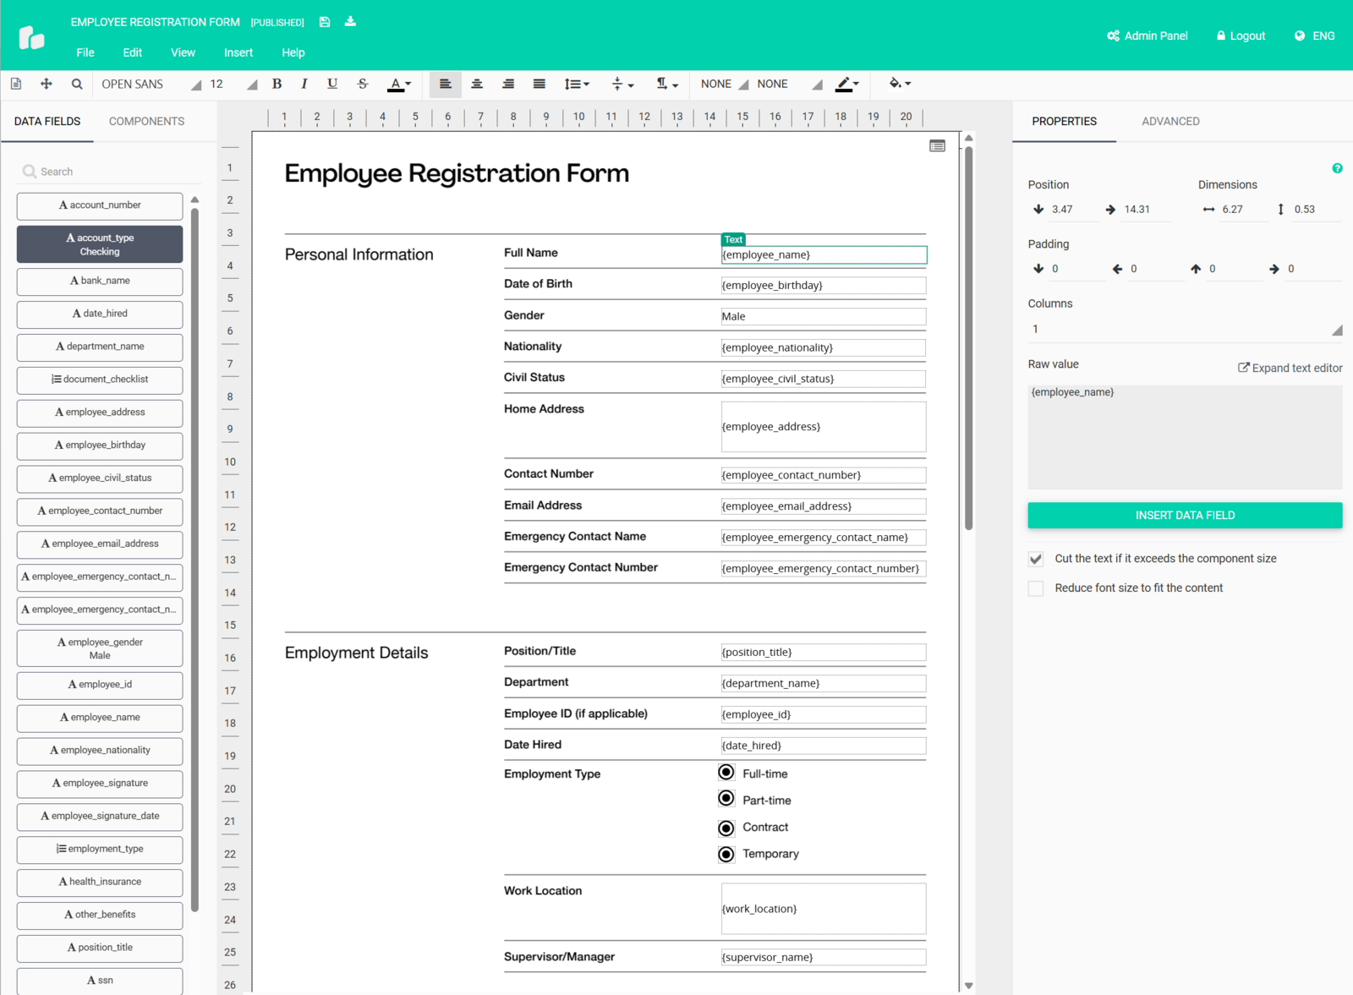1353x995 pixels.
Task: Select the Full-time radio button
Action: 726,773
